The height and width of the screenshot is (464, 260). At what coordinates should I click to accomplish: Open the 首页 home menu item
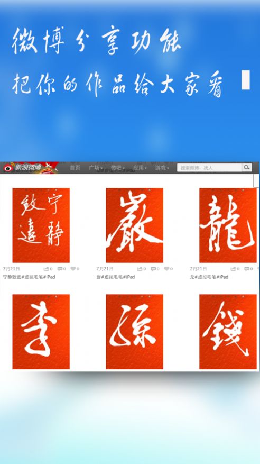[x=75, y=168]
